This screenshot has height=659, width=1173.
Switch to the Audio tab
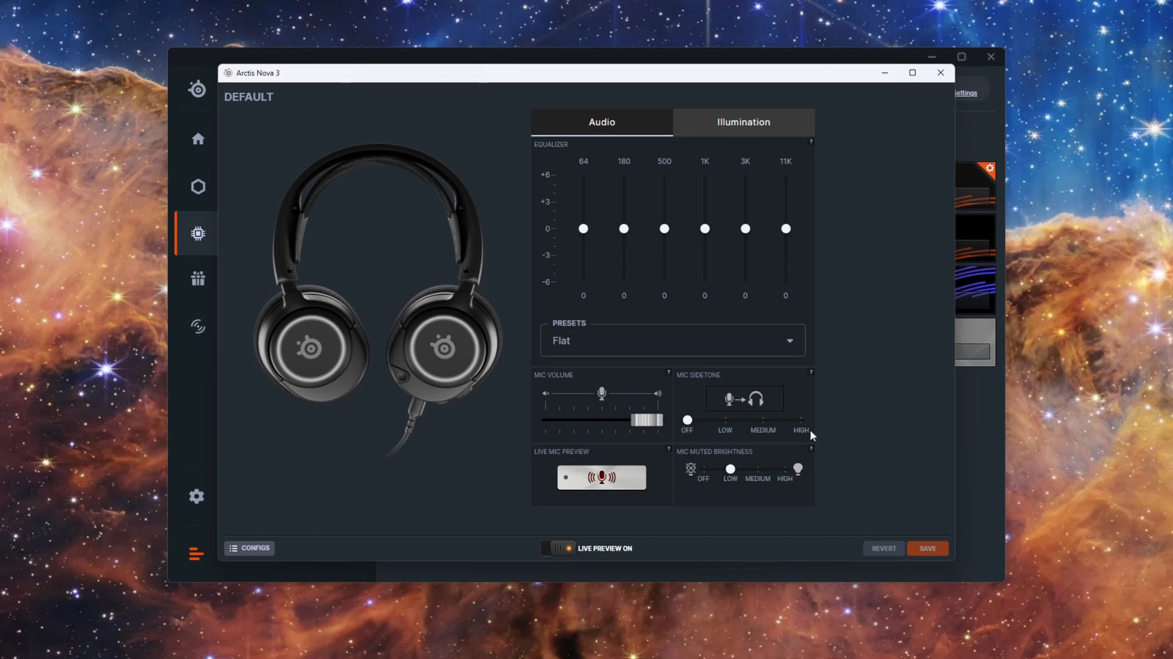(x=602, y=122)
